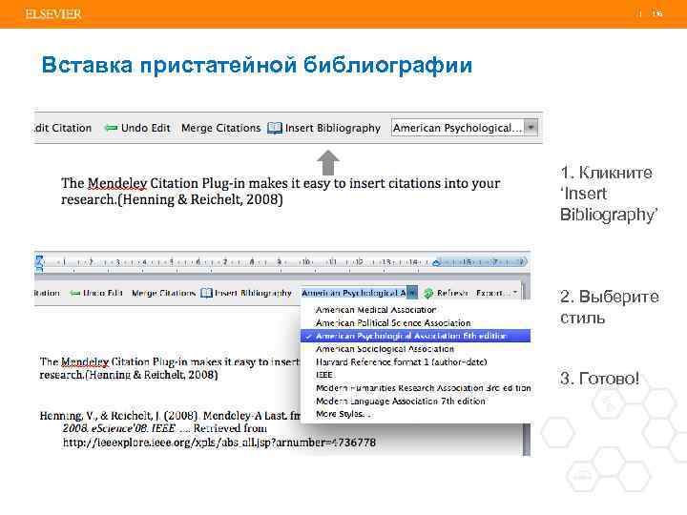Screen dimensions: 687x515
Task: Click the book icon beside upper Insert Bibliography
Action: click(275, 128)
